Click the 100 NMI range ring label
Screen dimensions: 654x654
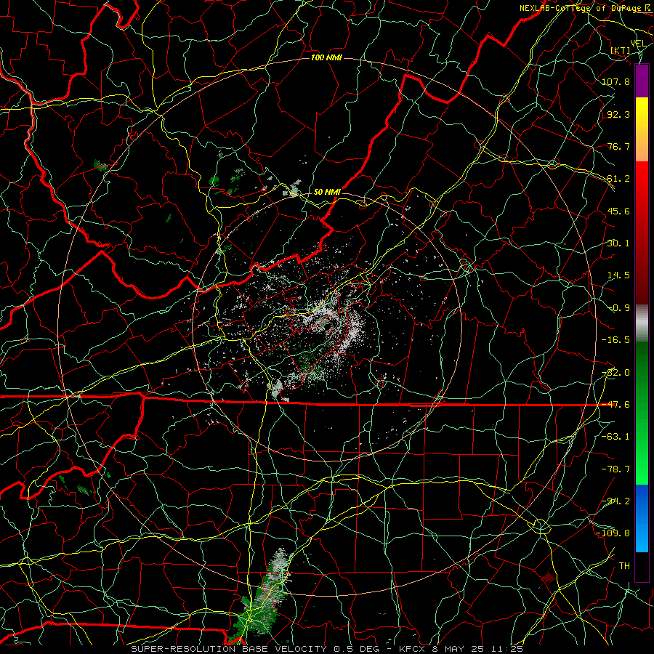(x=326, y=58)
